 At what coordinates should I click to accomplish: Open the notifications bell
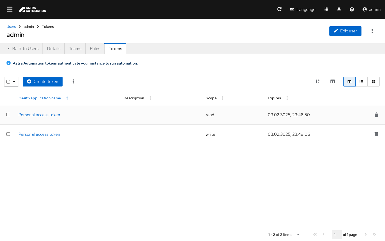(x=339, y=9)
